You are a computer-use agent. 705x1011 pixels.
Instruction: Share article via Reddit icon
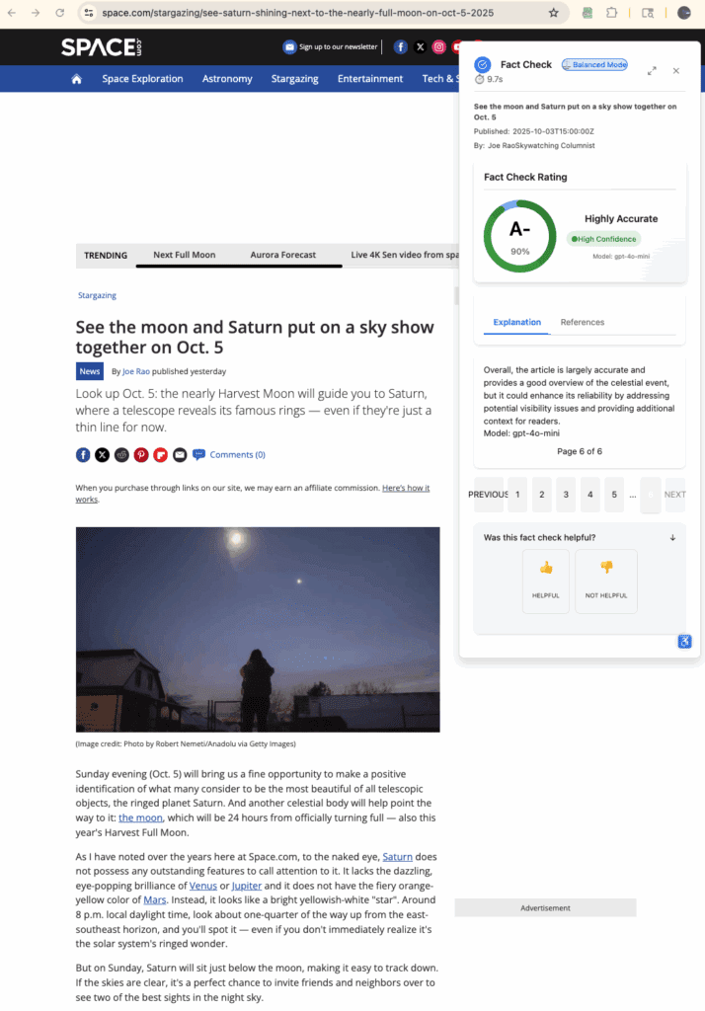[121, 455]
